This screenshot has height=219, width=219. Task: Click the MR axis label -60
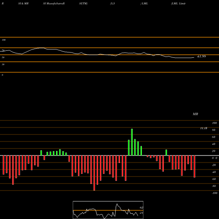tap(214, 179)
